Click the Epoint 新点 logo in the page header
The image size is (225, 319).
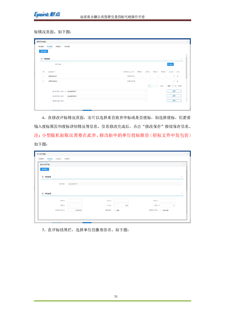[47, 14]
